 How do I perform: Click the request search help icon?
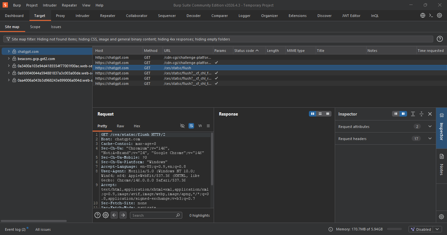(x=98, y=215)
